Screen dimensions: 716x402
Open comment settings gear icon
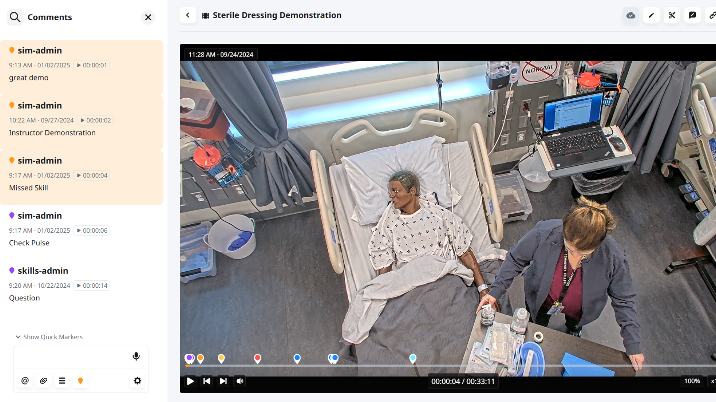(138, 381)
